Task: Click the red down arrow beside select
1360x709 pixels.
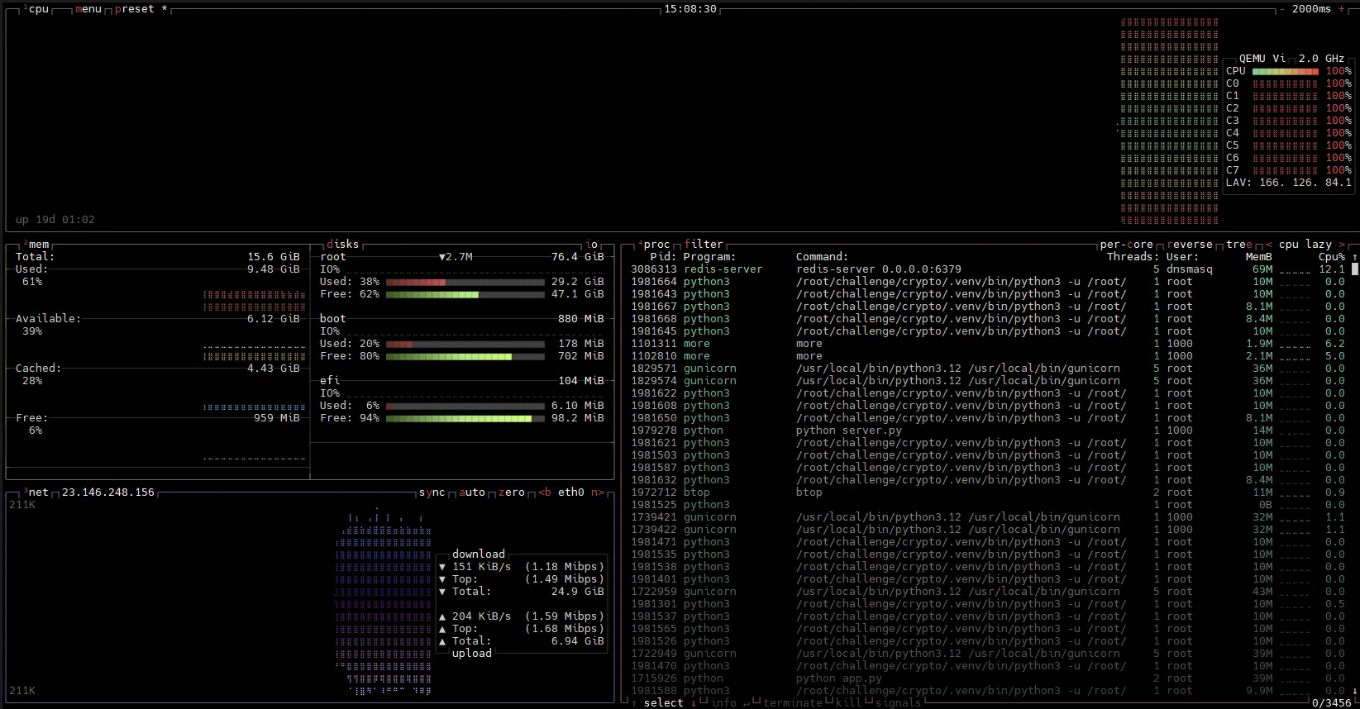Action: click(x=694, y=703)
